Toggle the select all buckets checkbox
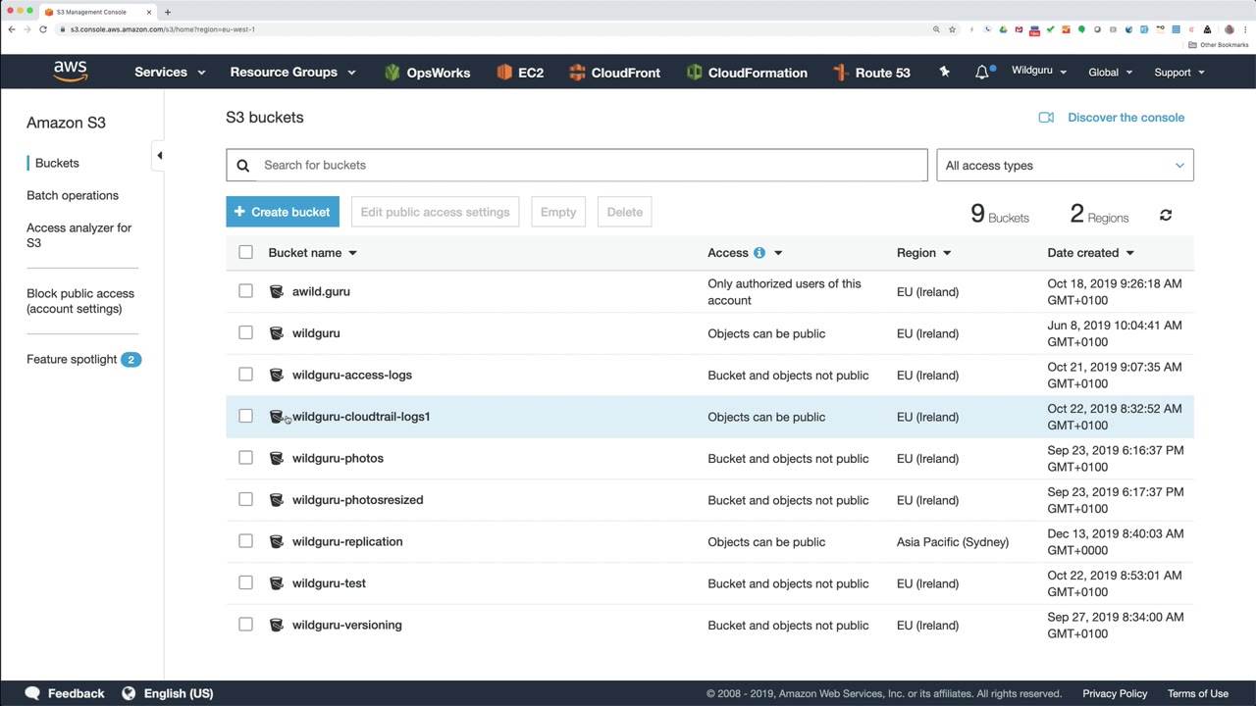1256x706 pixels. tap(245, 253)
